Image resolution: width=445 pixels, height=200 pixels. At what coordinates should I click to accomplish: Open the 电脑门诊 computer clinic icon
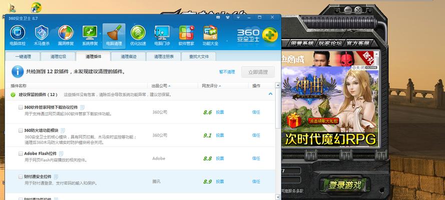[x=162, y=35]
